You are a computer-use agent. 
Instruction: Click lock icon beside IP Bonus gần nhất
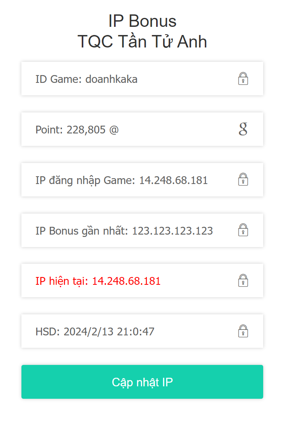point(243,230)
